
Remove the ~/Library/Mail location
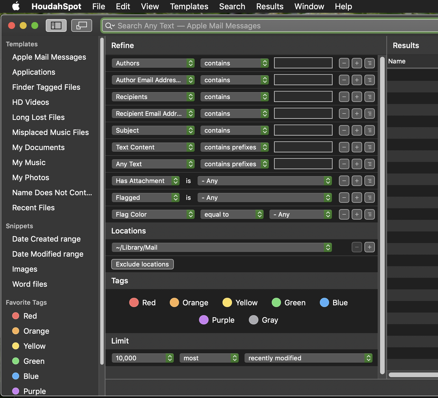pyautogui.click(x=357, y=247)
